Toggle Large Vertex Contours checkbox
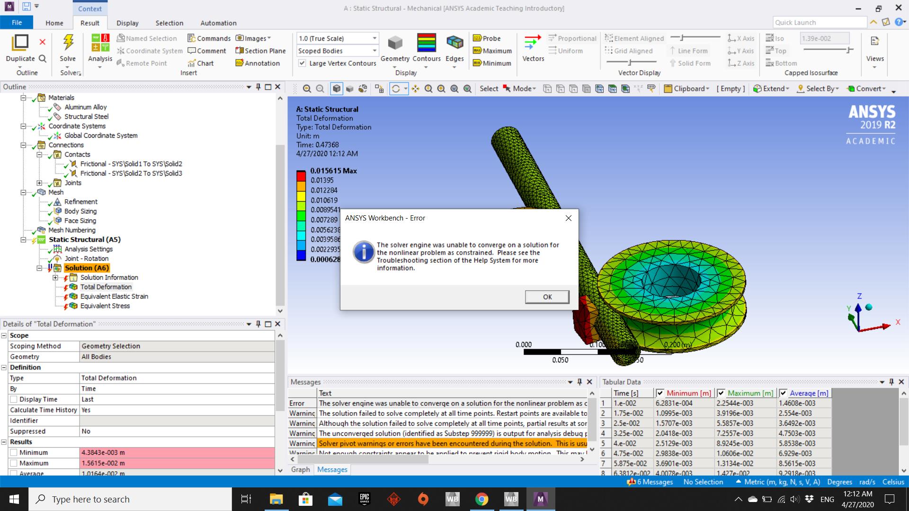The image size is (909, 511). pyautogui.click(x=302, y=63)
